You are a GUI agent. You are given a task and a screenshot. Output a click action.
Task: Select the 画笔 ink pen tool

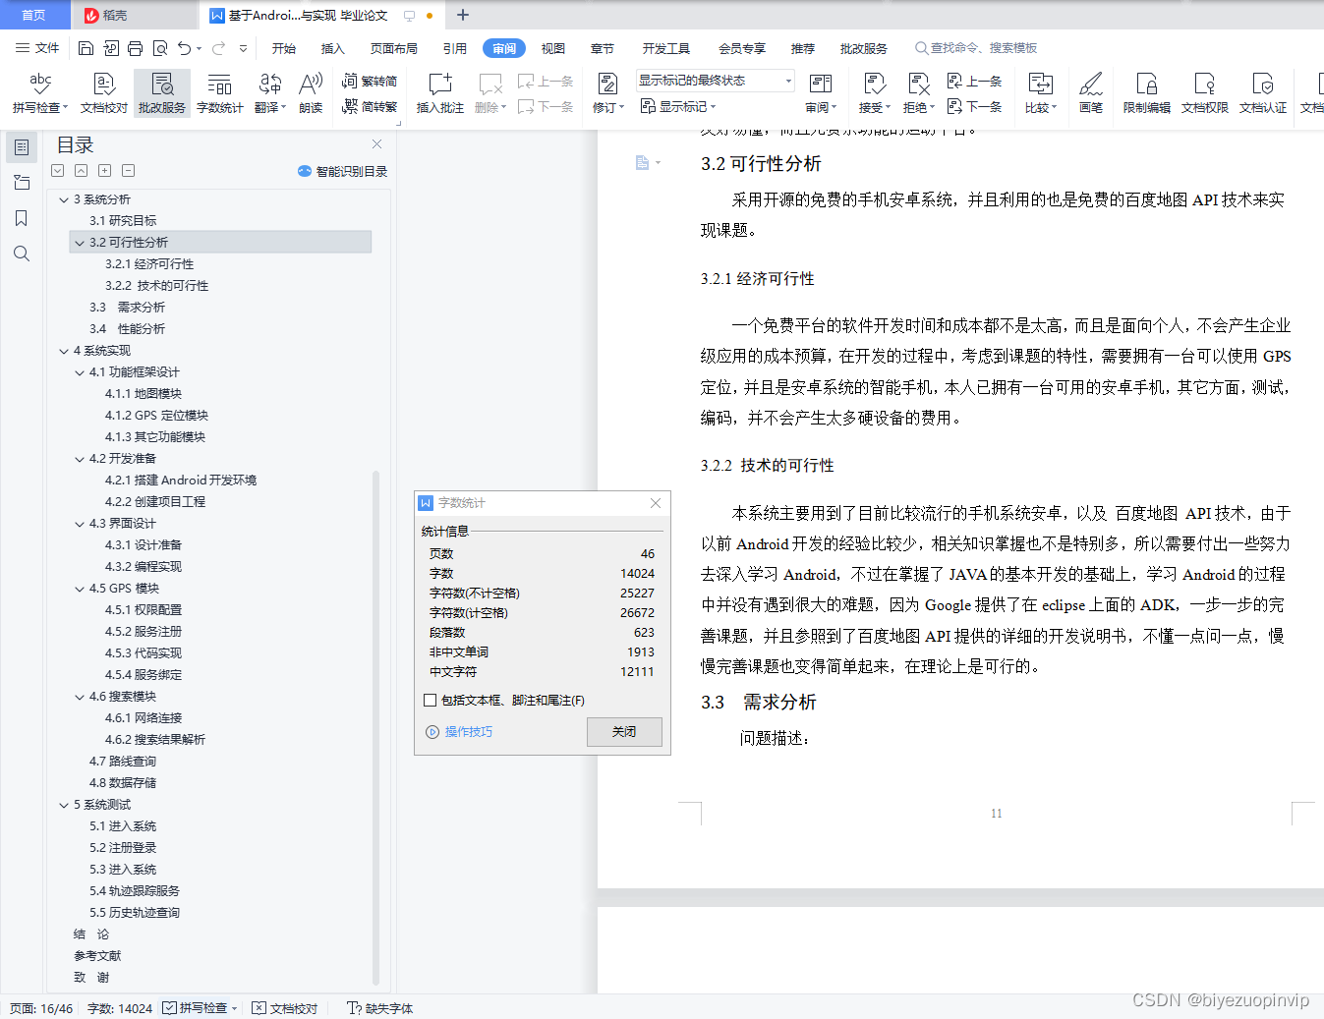coord(1091,93)
